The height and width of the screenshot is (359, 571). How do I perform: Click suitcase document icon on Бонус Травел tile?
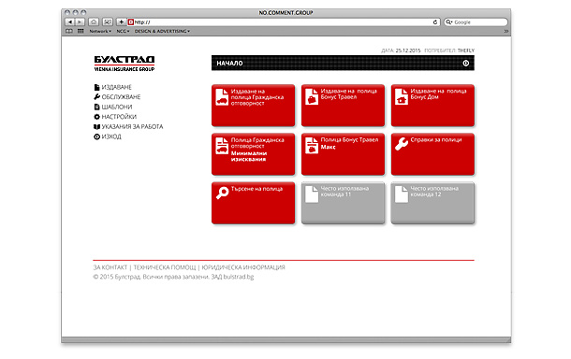(312, 96)
